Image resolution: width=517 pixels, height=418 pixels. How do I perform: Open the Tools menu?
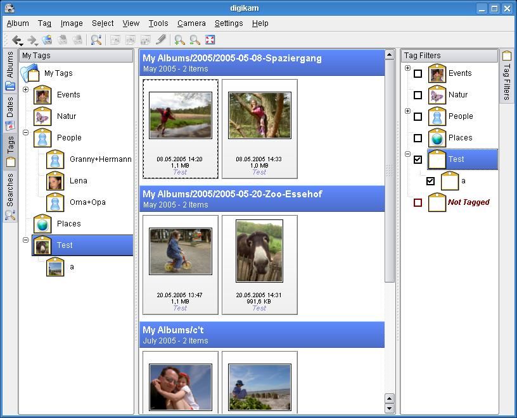[158, 23]
